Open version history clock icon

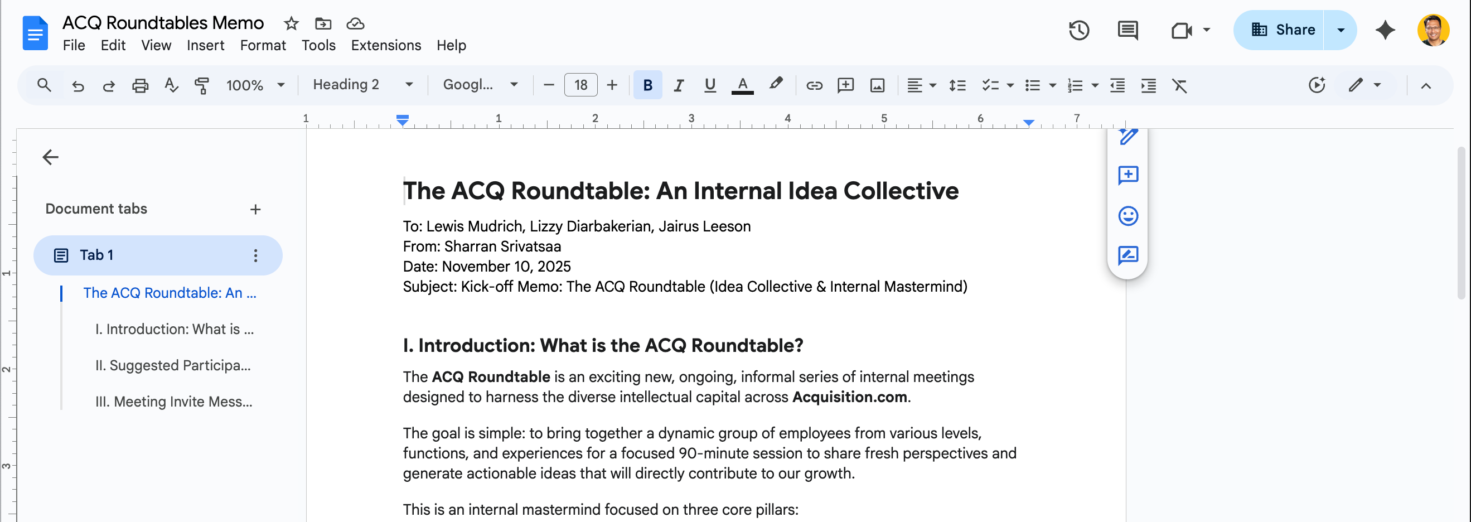pyautogui.click(x=1078, y=30)
